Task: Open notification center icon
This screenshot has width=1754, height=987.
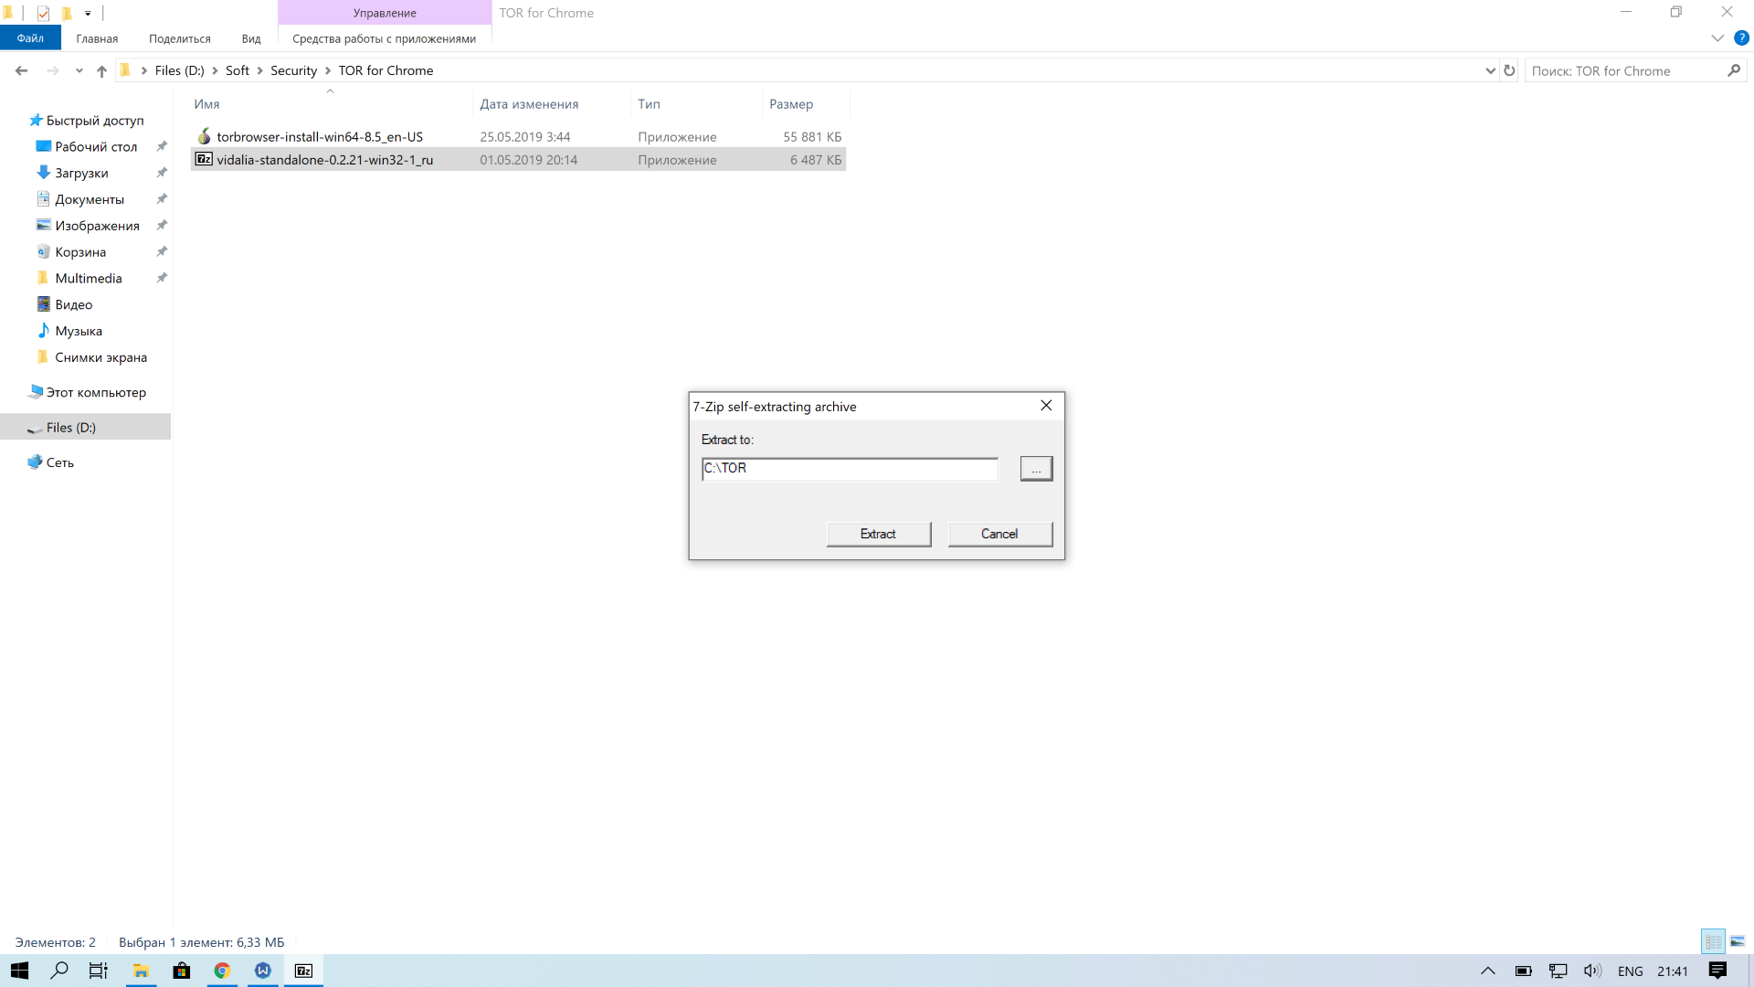Action: 1717,971
